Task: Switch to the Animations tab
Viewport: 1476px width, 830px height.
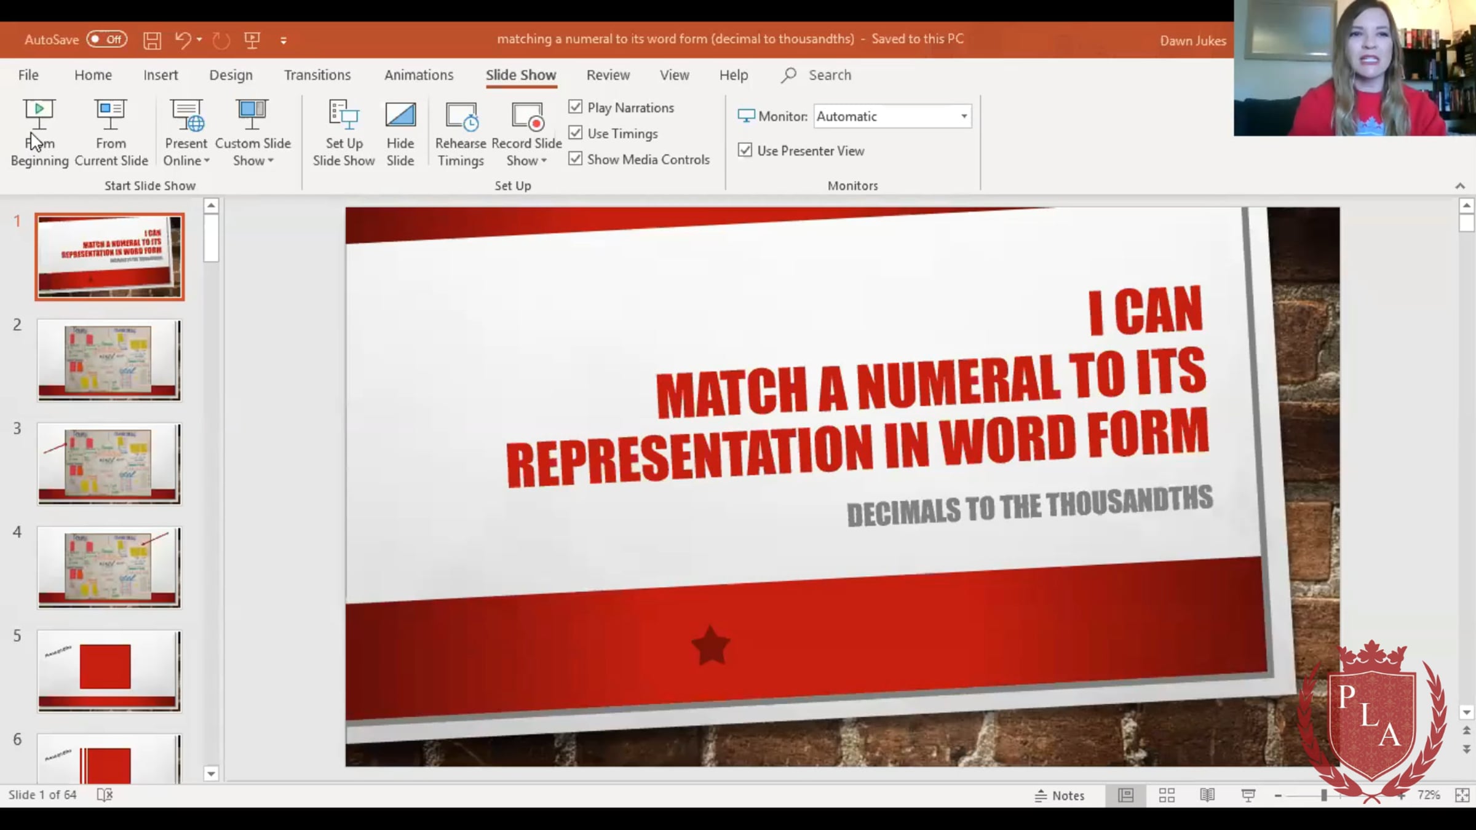Action: [419, 75]
